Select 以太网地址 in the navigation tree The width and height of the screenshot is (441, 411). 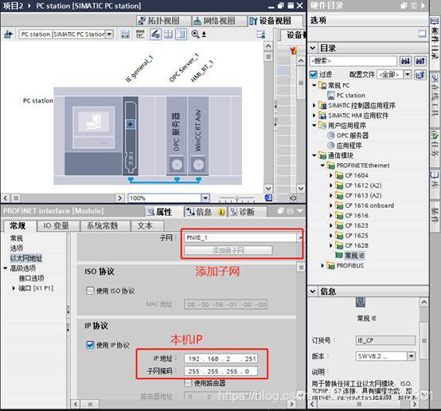pos(26,258)
